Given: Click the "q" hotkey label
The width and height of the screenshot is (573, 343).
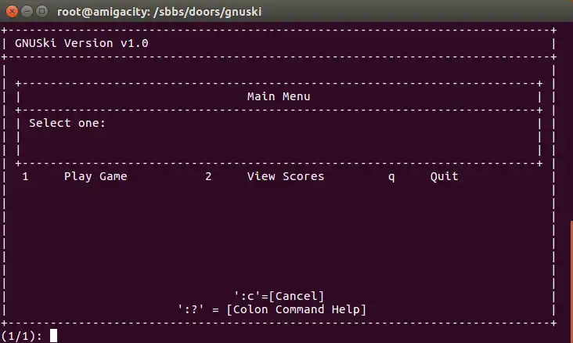Looking at the screenshot, I should [391, 177].
